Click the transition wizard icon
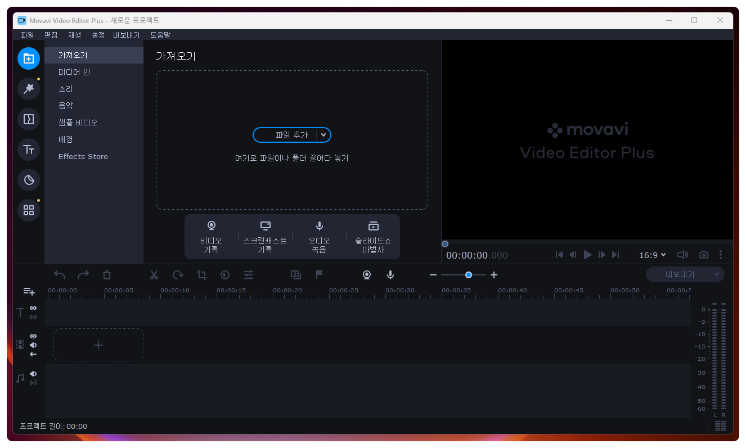 (295, 275)
